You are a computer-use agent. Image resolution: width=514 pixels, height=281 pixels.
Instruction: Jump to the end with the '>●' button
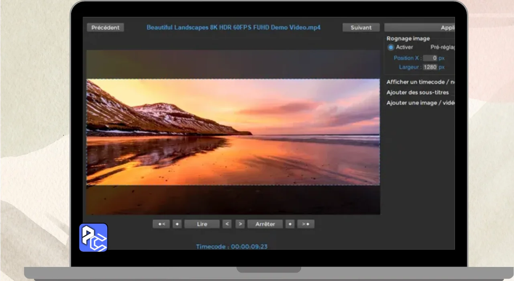coord(306,224)
